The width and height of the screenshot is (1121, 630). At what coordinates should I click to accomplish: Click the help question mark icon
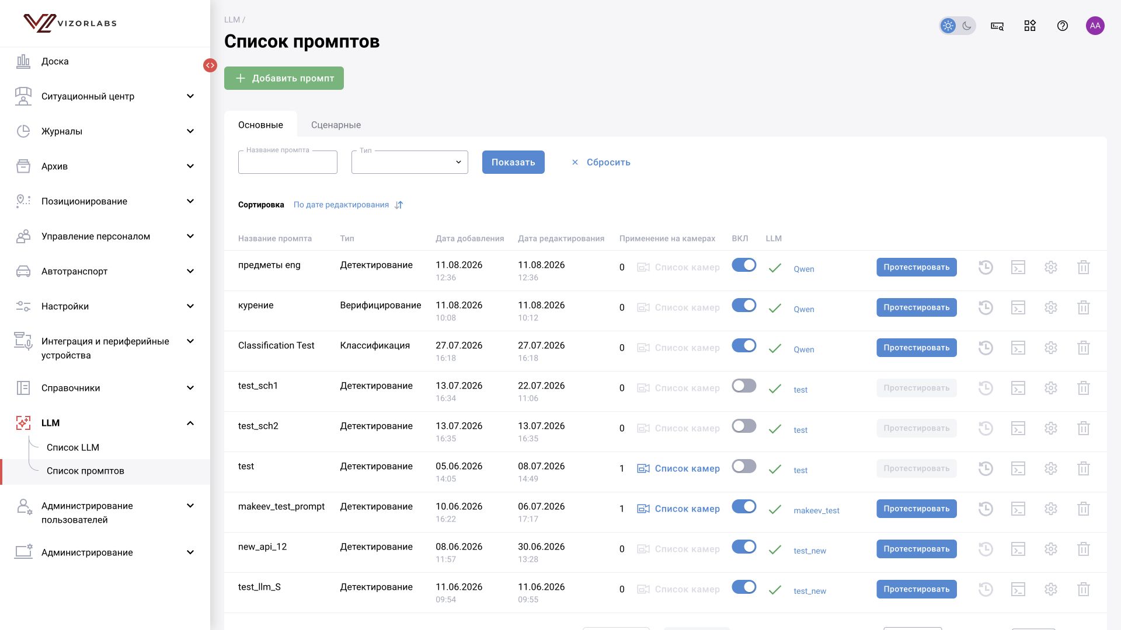[1063, 26]
